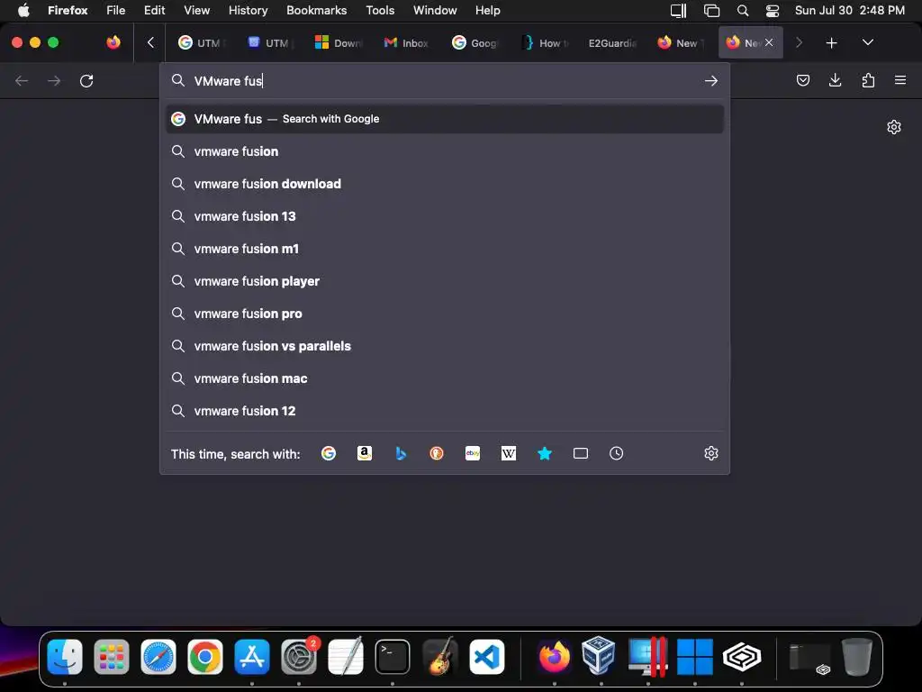The width and height of the screenshot is (922, 692).
Task: Search with Bing one-off icon
Action: tap(401, 453)
